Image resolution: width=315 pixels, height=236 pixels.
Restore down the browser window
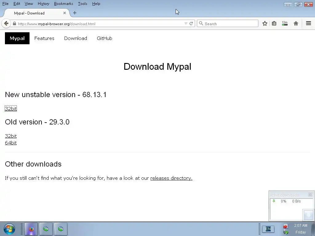click(298, 4)
